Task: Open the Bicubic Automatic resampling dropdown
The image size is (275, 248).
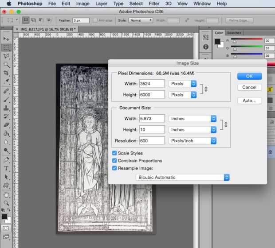Action: 183,177
